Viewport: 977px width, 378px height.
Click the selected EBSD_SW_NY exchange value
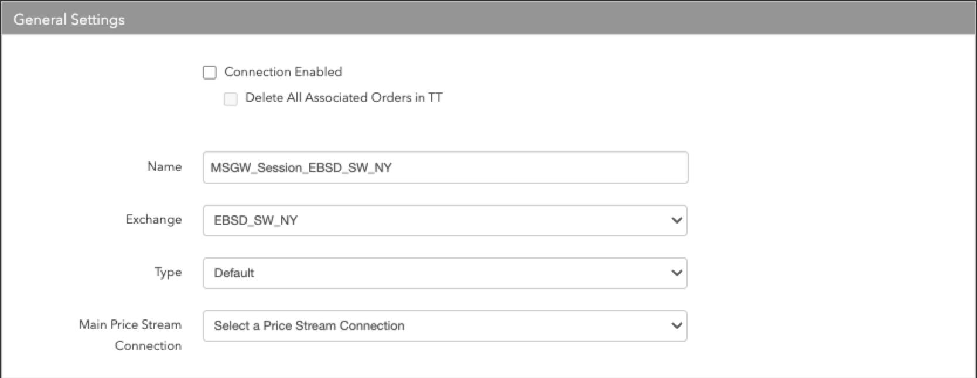point(256,221)
